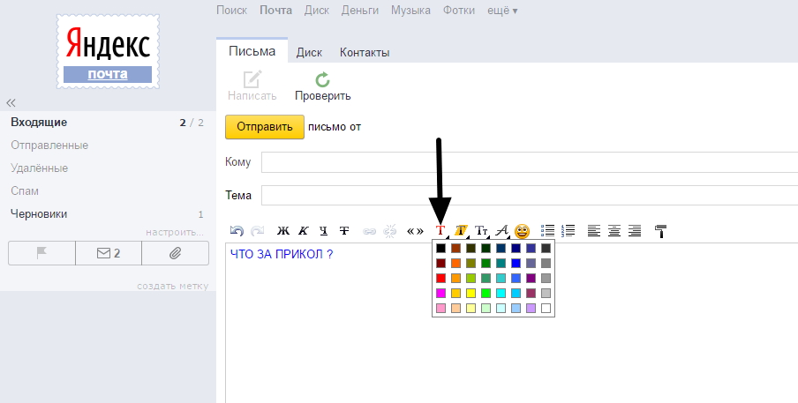This screenshot has height=403, width=798.
Task: Pick the bright red color swatch
Action: (441, 278)
